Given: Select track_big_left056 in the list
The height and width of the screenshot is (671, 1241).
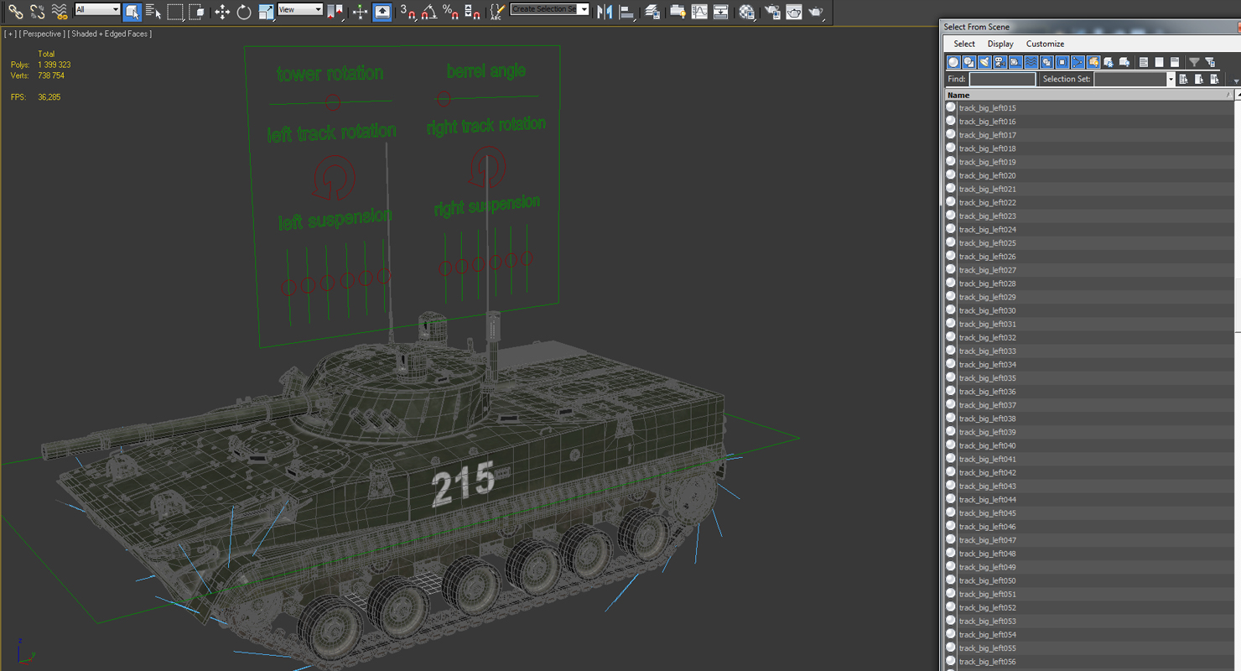Looking at the screenshot, I should point(1088,662).
